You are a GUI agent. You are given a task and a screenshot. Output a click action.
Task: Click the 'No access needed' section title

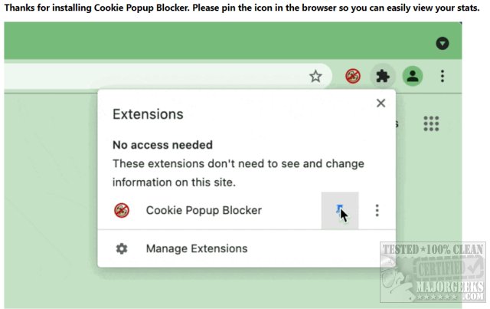coord(162,145)
